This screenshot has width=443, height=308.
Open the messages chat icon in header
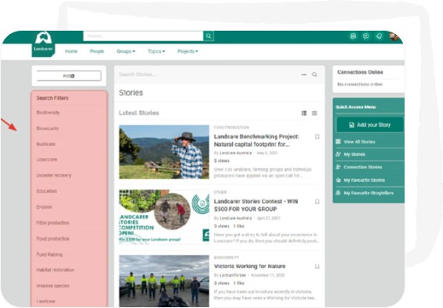point(366,36)
